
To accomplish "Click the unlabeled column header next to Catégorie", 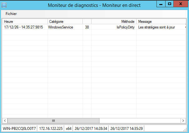I will 87,22.
